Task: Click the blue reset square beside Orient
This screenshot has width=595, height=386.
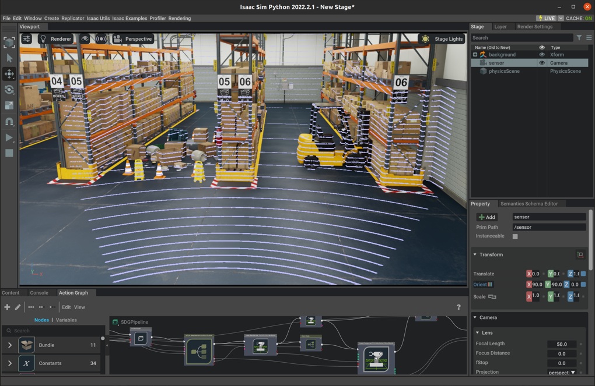Action: pos(583,284)
